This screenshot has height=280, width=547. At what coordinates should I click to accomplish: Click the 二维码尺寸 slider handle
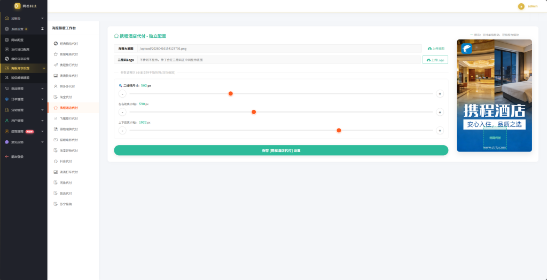231,93
